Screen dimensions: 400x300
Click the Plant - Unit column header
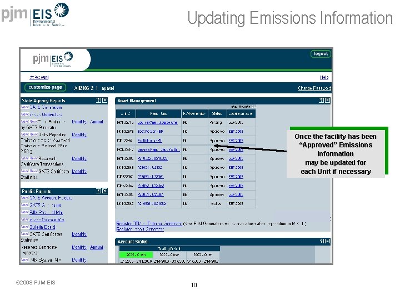tap(159, 113)
